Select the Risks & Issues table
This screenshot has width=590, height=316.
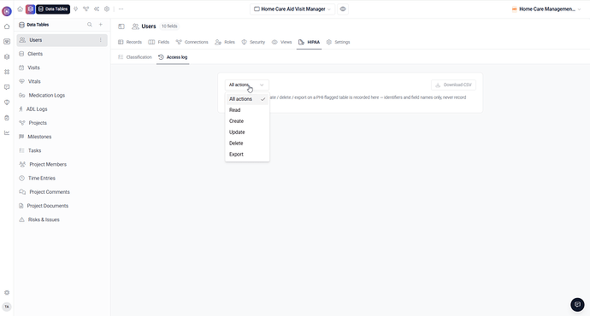[x=62, y=219]
